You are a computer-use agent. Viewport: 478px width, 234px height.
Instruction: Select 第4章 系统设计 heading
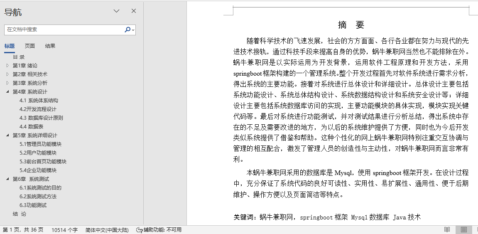[x=30, y=91]
